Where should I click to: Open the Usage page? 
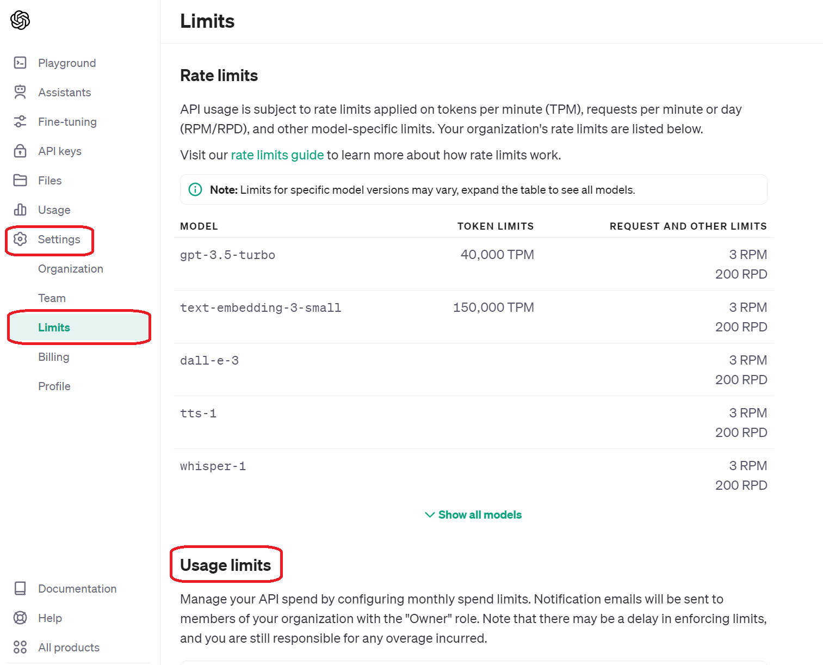click(54, 210)
